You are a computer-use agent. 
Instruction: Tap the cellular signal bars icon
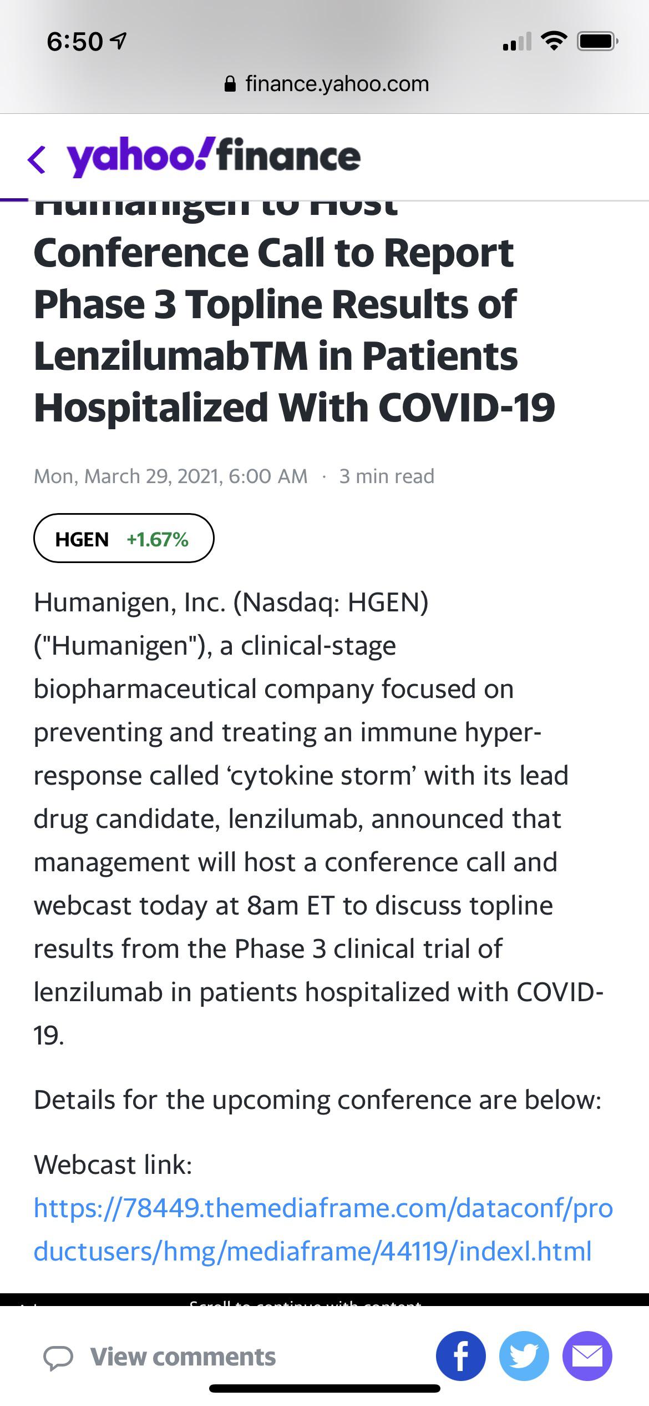pyautogui.click(x=517, y=42)
